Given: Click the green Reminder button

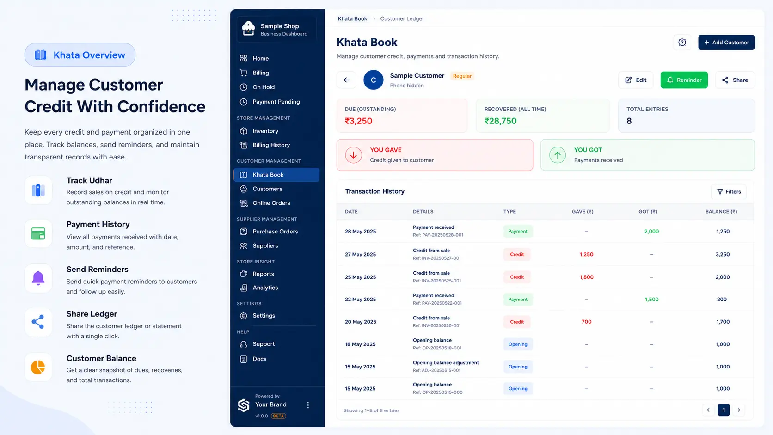Looking at the screenshot, I should (684, 80).
